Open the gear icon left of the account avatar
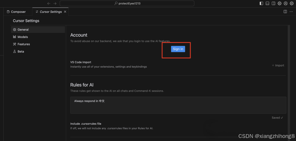The image size is (296, 141). (280, 3)
